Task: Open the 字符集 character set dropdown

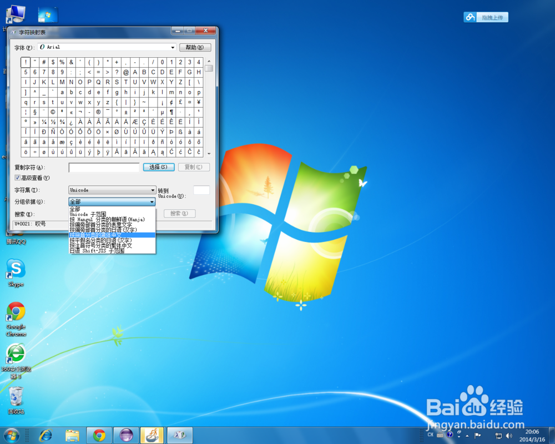Action: [x=153, y=190]
